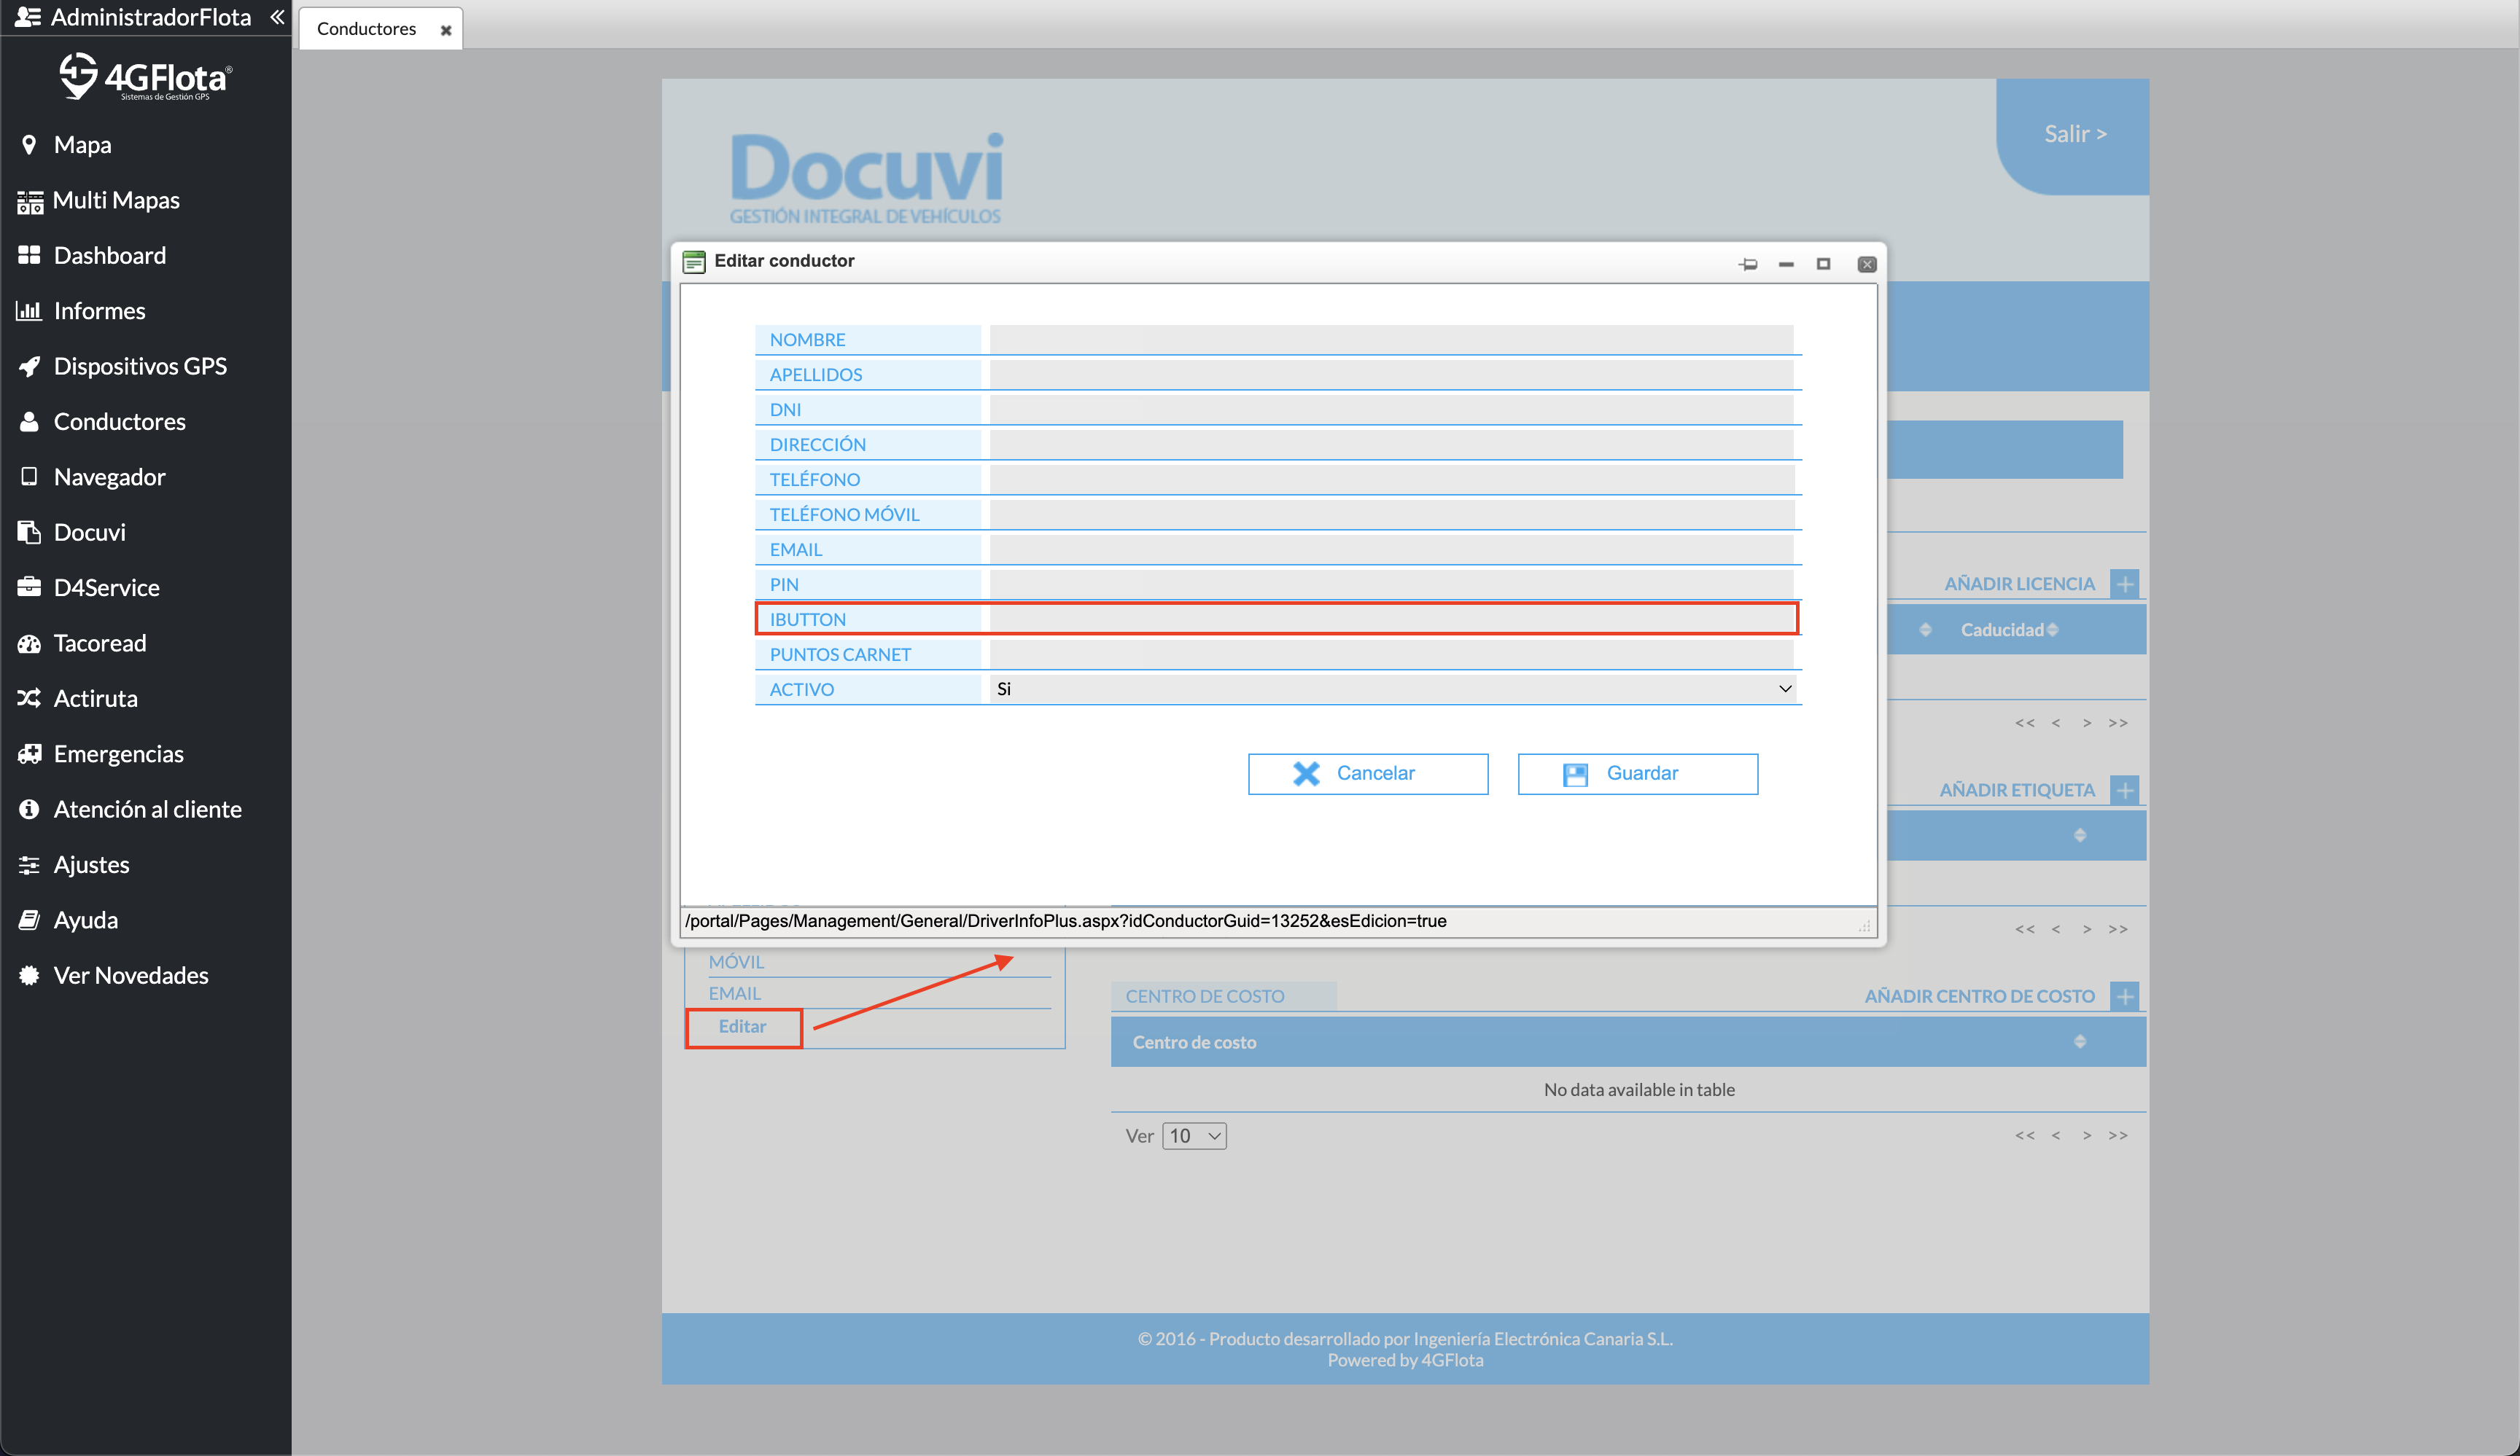Click the Dashboard grid icon
Screen dimensions: 2520x1456
point(29,256)
